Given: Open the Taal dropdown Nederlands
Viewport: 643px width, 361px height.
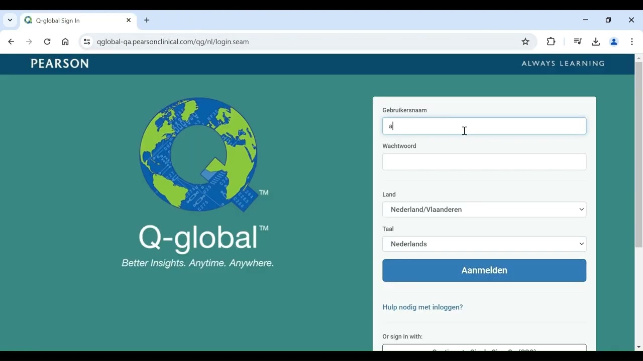Looking at the screenshot, I should (484, 244).
